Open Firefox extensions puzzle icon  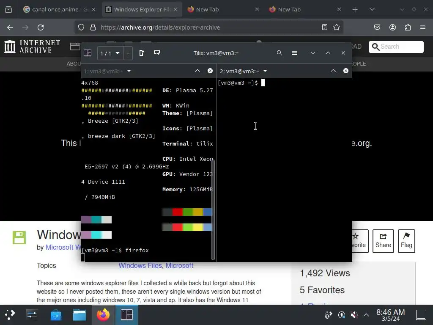pos(408,27)
